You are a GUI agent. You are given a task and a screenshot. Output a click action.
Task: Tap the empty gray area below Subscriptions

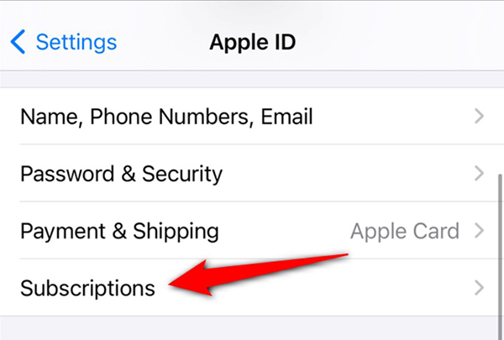coord(252,328)
